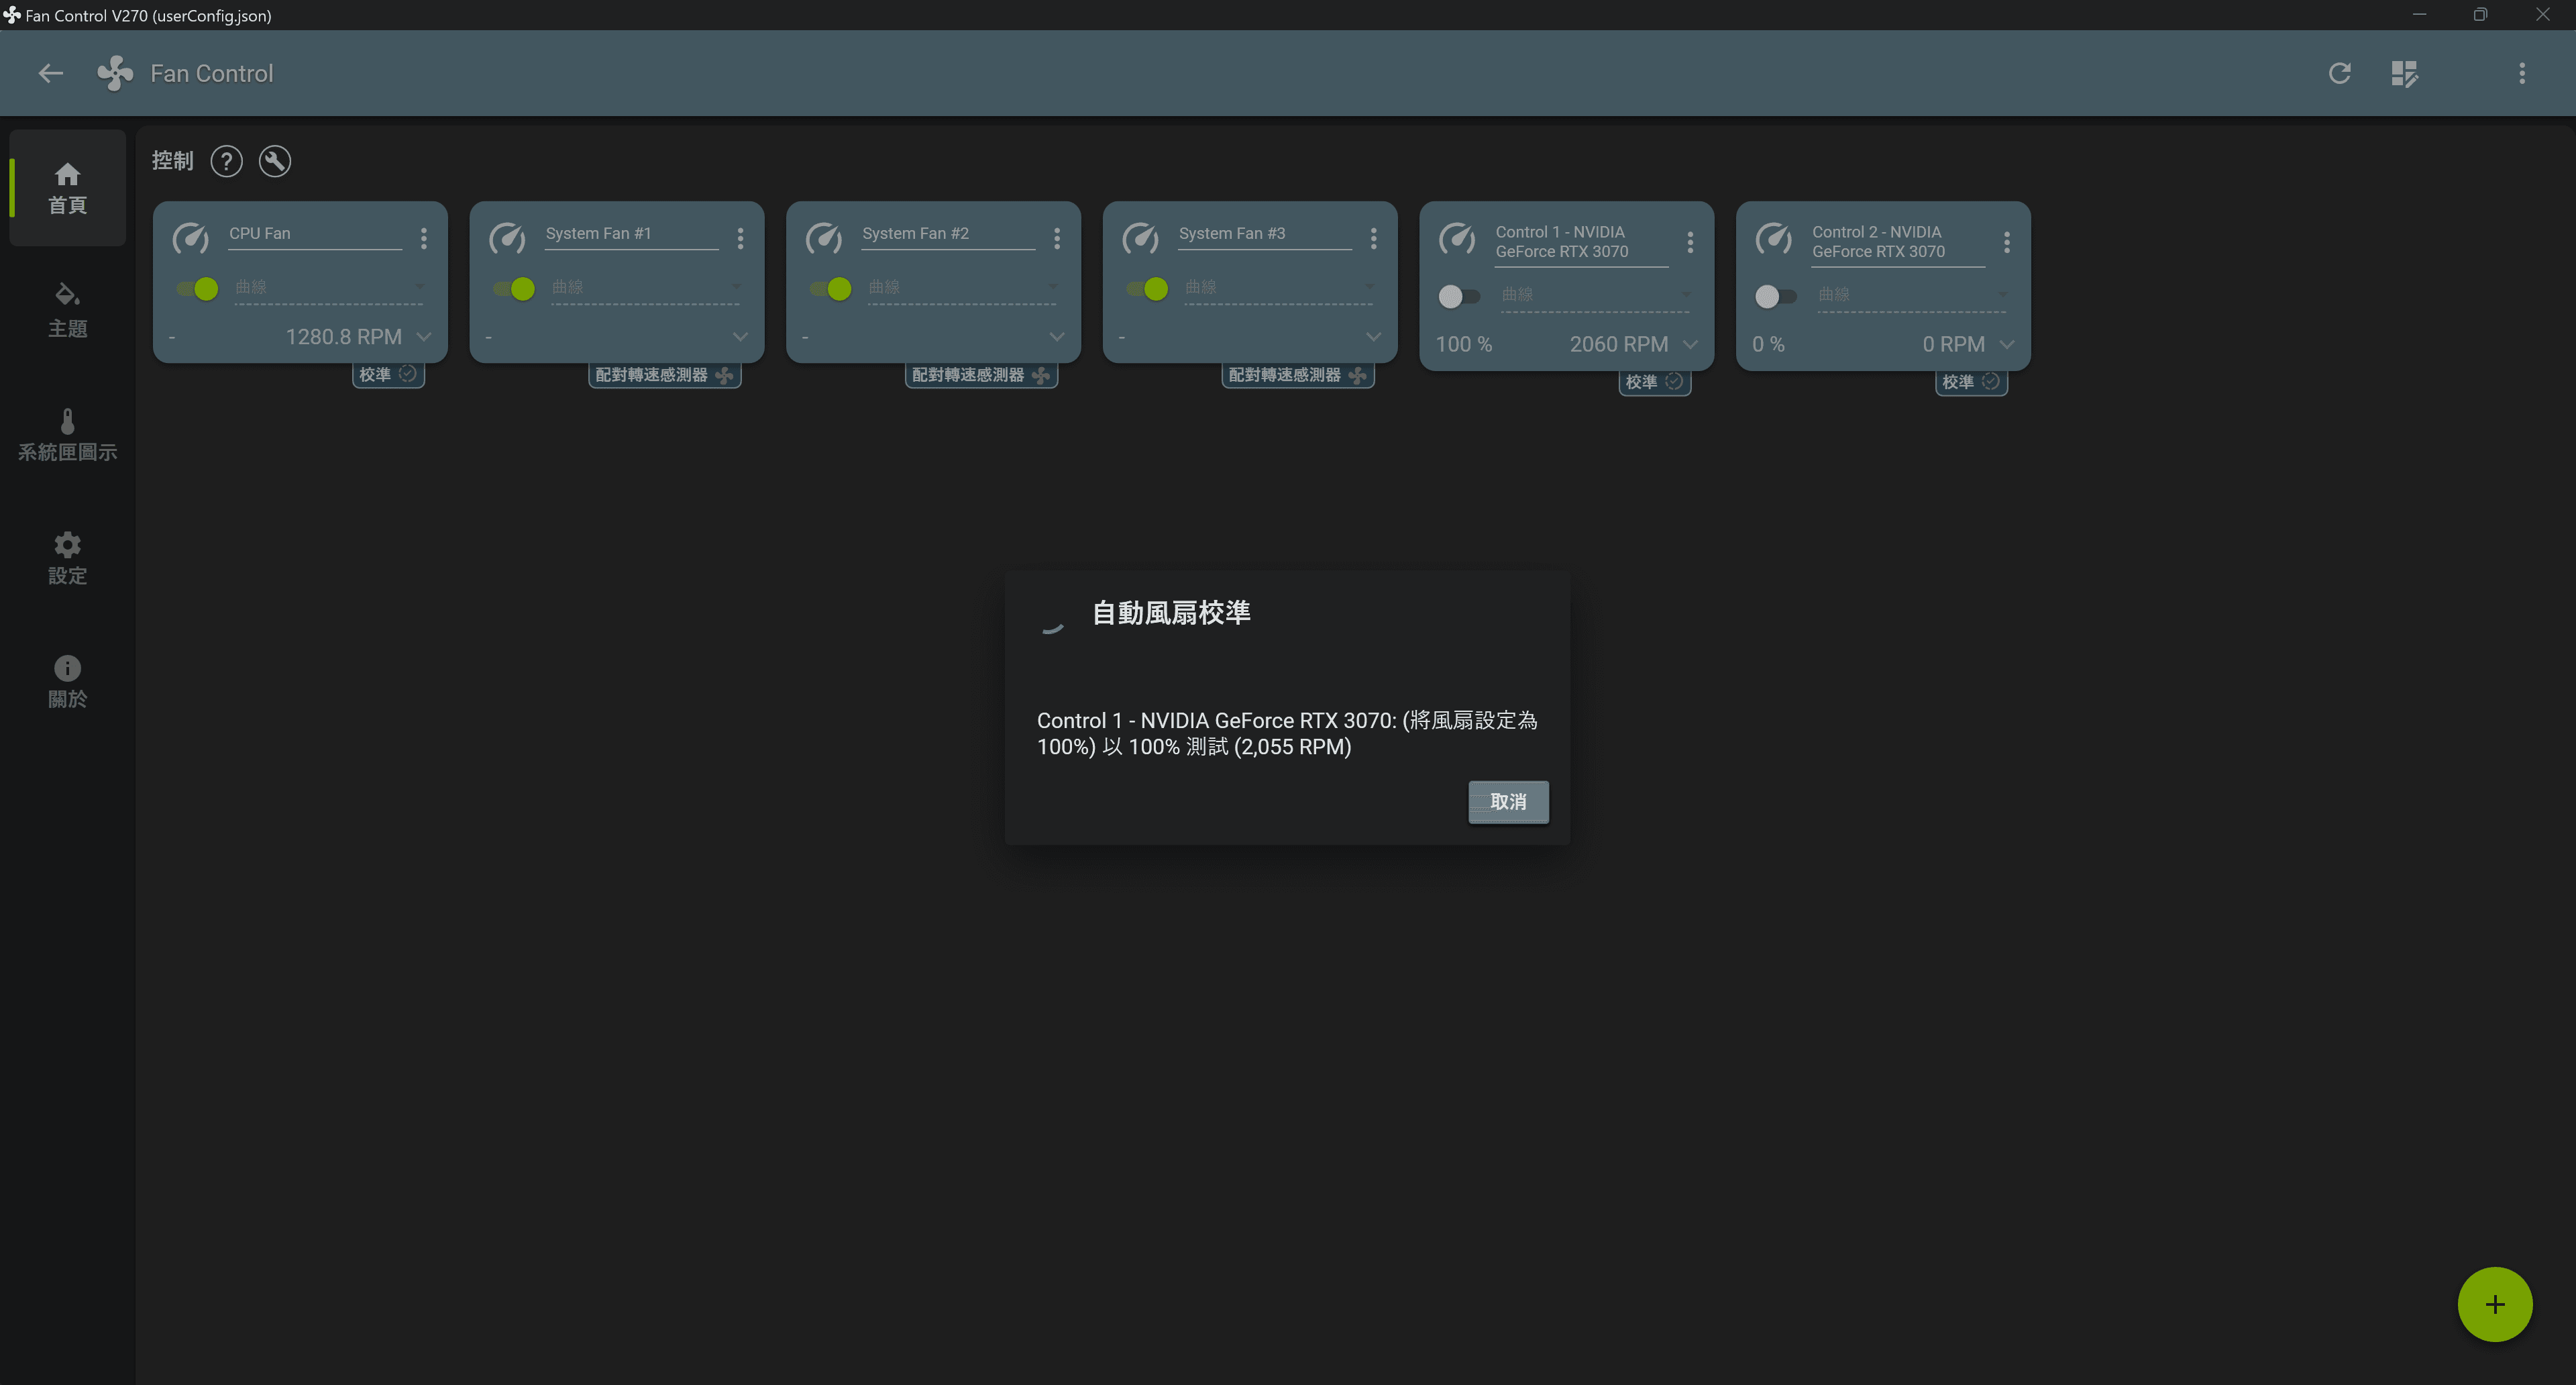2576x1385 pixels.
Task: Expand the System Fan #3 card chevron
Action: click(1373, 337)
